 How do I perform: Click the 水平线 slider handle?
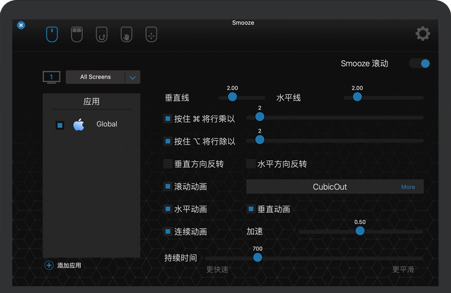[357, 97]
